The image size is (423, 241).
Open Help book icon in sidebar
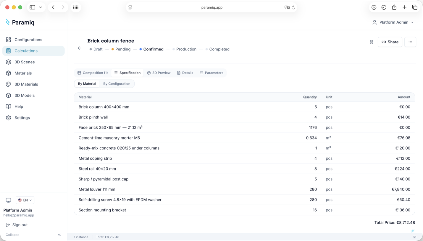point(8,106)
